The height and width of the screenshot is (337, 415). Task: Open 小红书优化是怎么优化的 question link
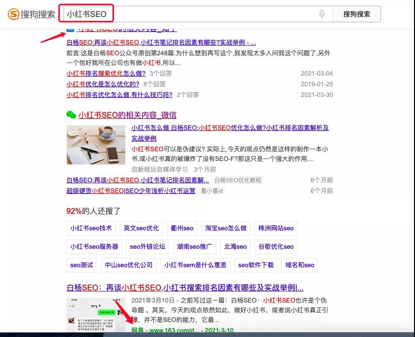(103, 84)
